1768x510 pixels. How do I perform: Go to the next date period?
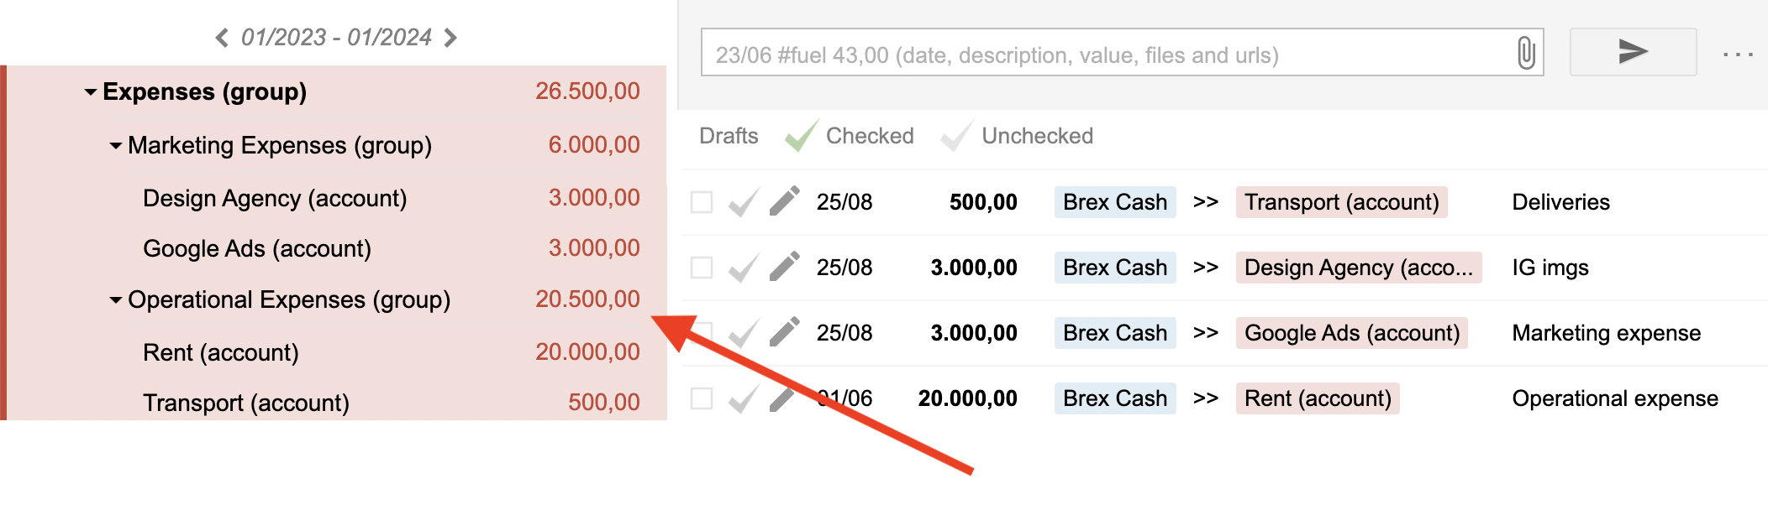(x=450, y=38)
